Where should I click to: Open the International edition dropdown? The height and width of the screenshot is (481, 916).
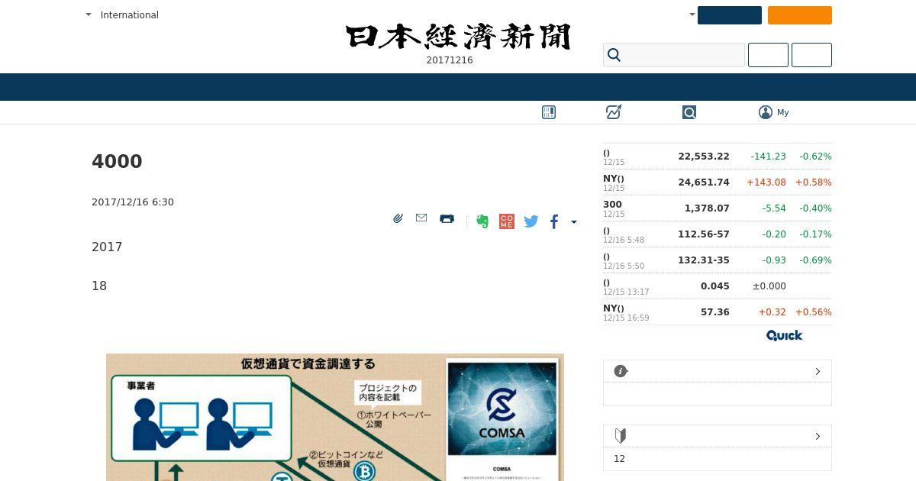coord(122,15)
